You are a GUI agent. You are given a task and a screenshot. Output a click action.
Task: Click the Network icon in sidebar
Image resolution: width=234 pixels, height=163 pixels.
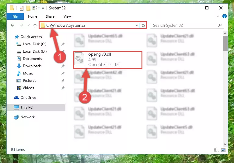click(x=16, y=117)
